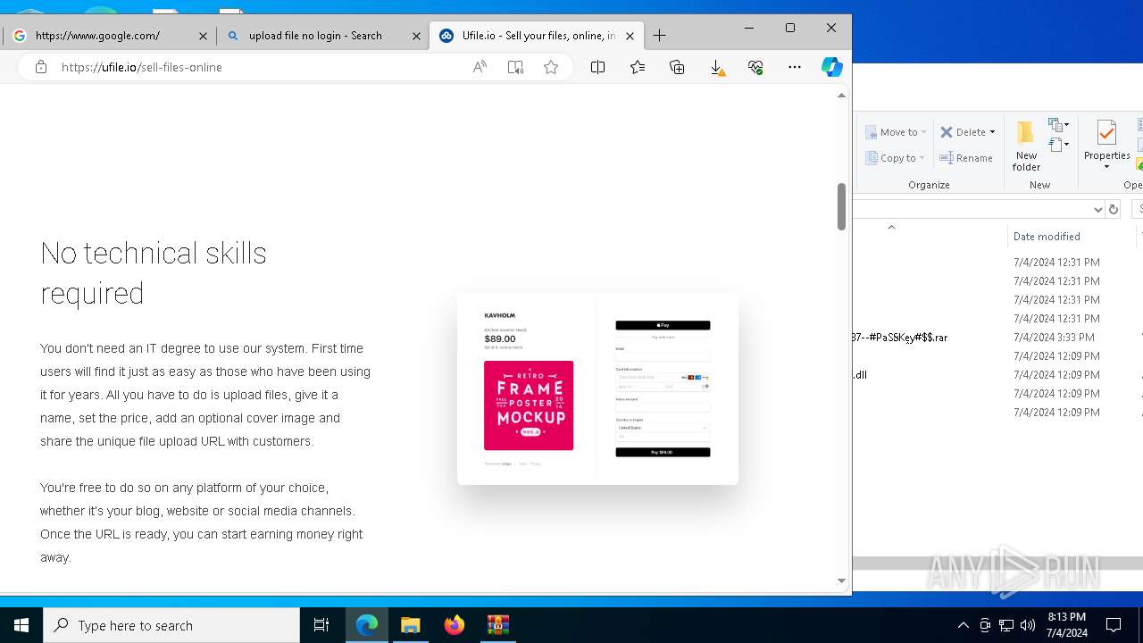Open Task View from taskbar
The height and width of the screenshot is (643, 1143).
tap(321, 625)
